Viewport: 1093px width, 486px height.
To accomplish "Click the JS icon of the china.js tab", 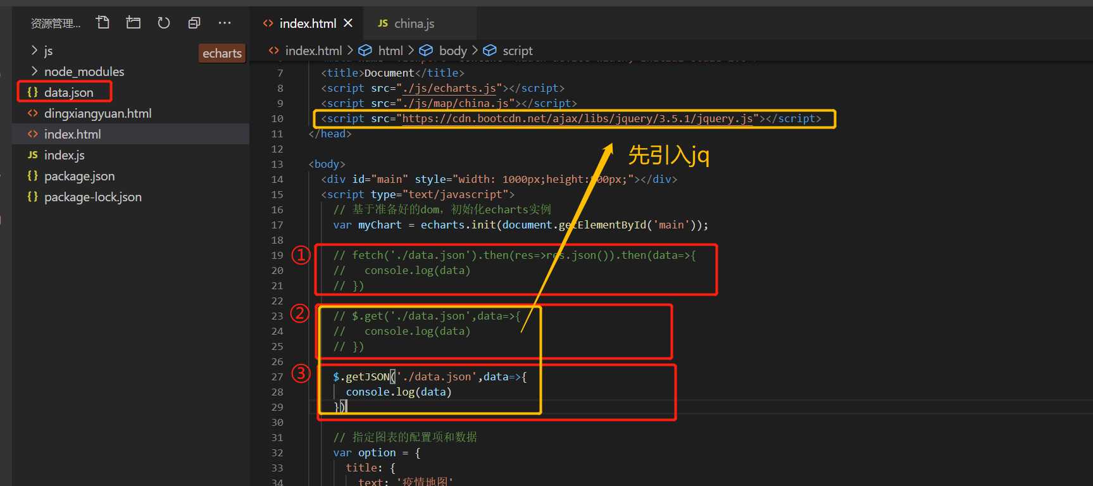I will 382,23.
